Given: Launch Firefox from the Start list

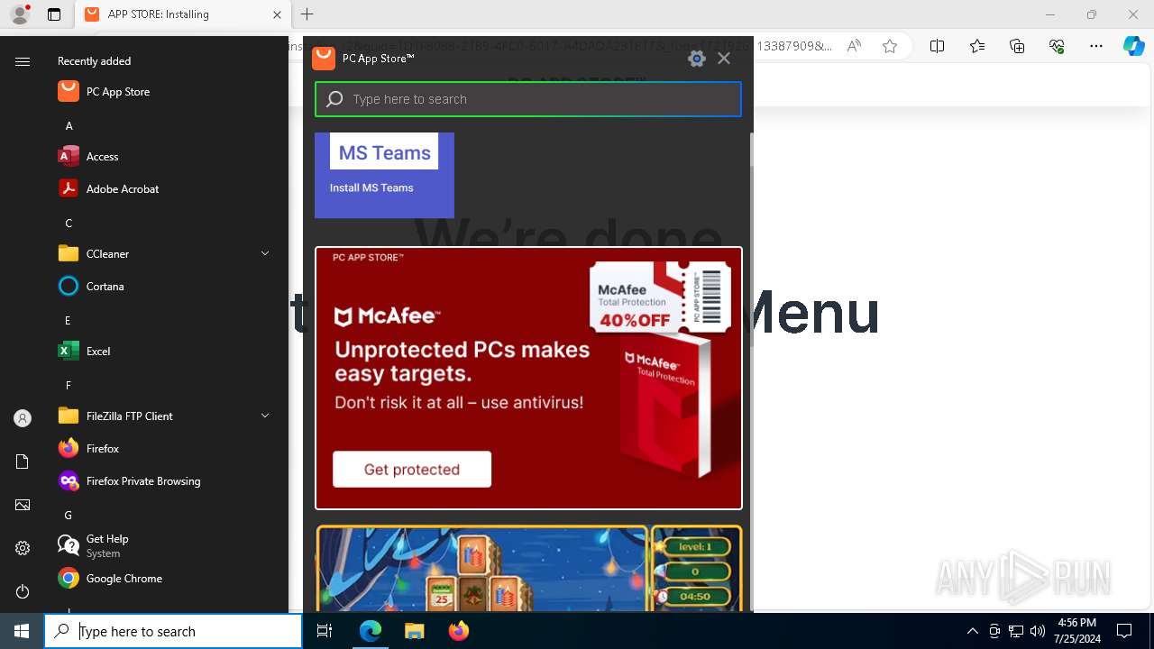Looking at the screenshot, I should [166, 449].
